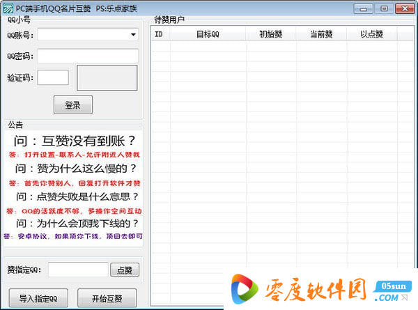Image resolution: width=418 pixels, height=310 pixels.
Task: Click inside the QQ账号 combo box field
Action: tap(82, 35)
